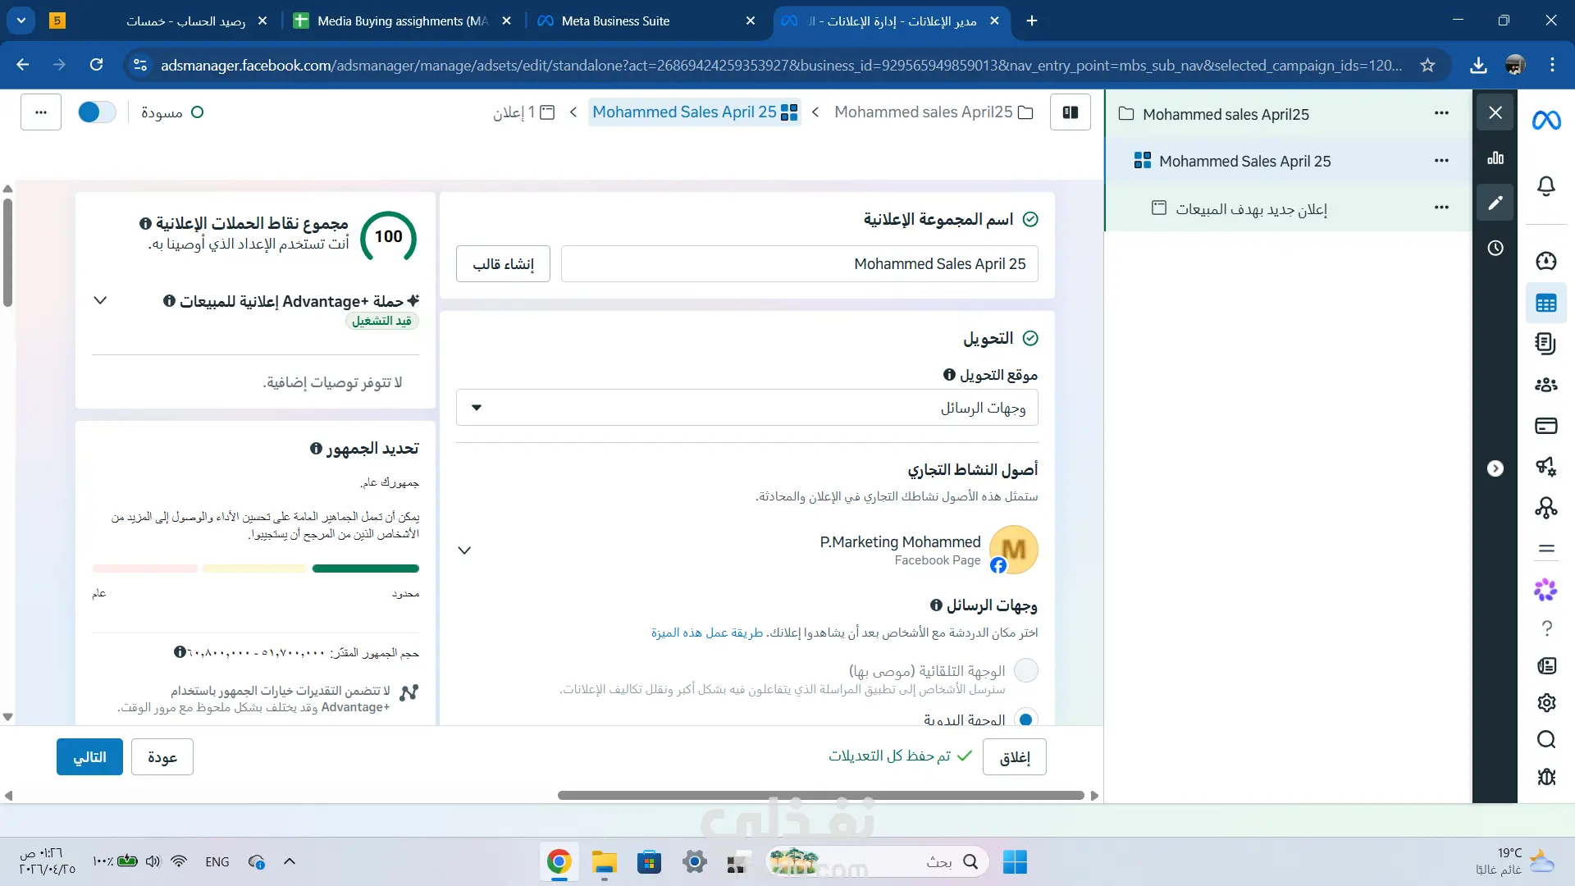Open options for Mohammed Sales April 25 ad set
Viewport: 1575px width, 886px height.
click(x=1441, y=161)
